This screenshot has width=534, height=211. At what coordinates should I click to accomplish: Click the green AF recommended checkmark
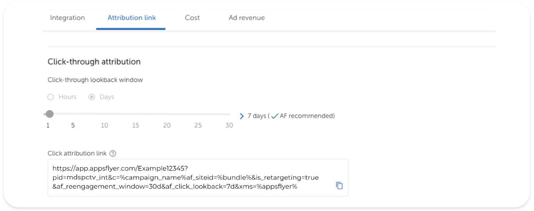click(275, 116)
